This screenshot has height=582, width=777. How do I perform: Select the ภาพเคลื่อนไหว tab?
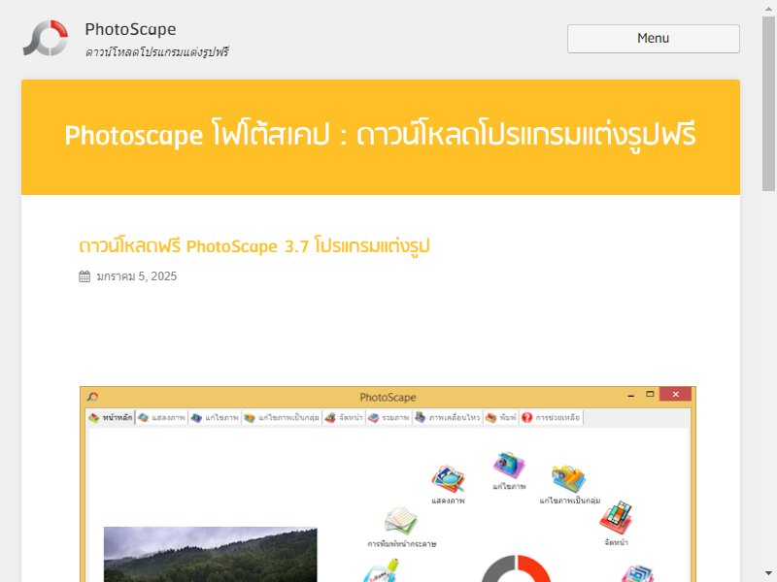click(448, 418)
